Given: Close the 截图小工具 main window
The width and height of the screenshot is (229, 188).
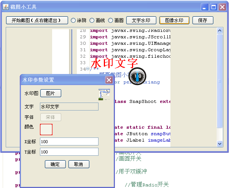Looking at the screenshot, I should [x=222, y=7].
